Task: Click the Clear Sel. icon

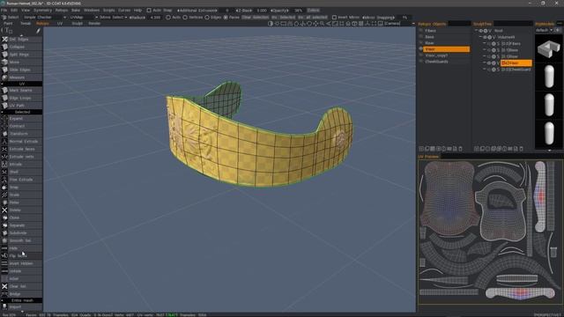Action: point(4,286)
